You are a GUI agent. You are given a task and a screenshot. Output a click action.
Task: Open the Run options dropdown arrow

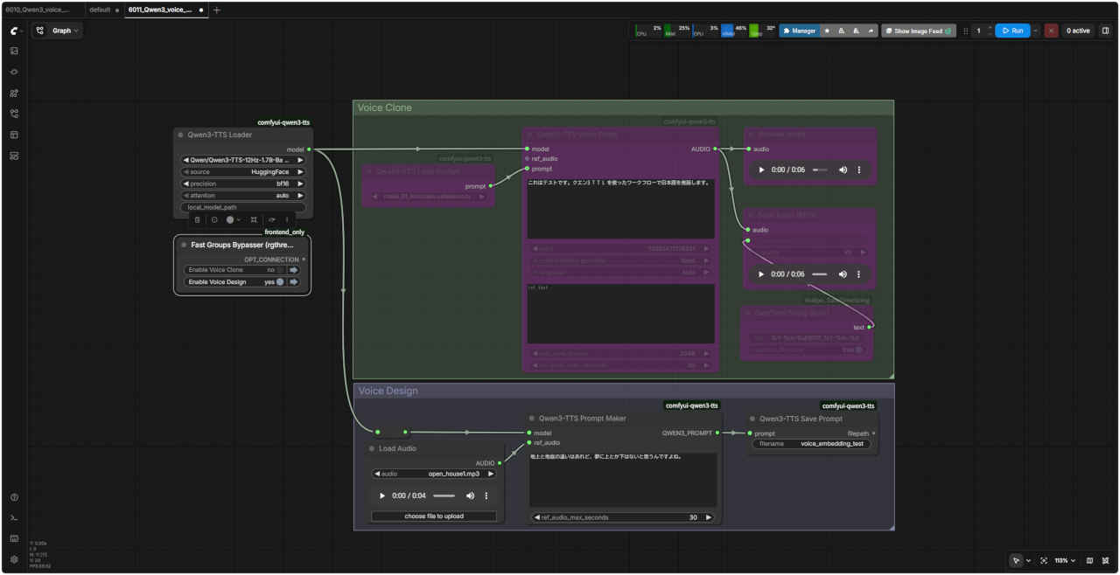pyautogui.click(x=1036, y=31)
